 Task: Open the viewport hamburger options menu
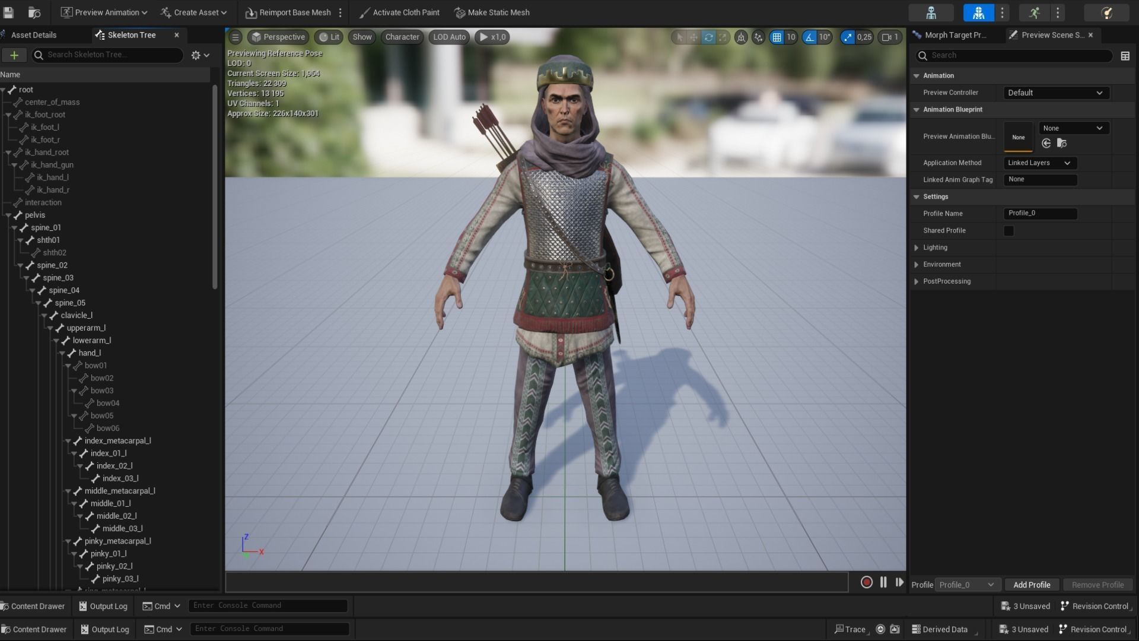[236, 37]
